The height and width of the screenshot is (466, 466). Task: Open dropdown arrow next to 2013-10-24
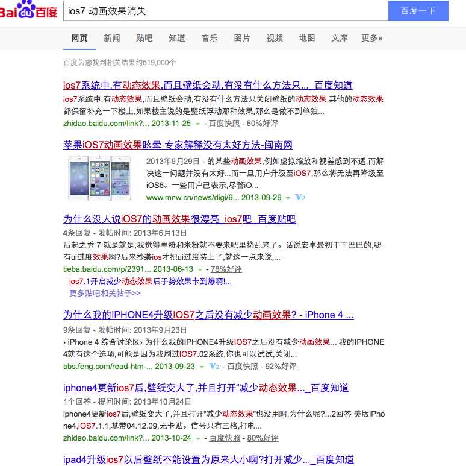click(x=198, y=438)
